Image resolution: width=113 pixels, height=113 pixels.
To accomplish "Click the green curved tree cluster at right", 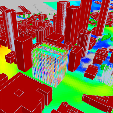I will click(106, 37).
